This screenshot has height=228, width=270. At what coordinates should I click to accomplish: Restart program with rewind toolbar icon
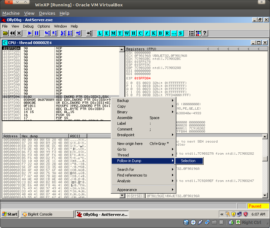coord(12,33)
